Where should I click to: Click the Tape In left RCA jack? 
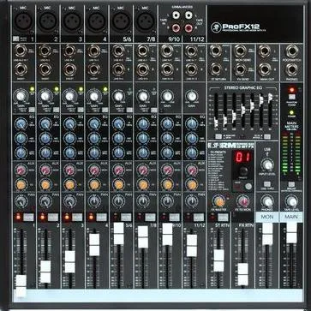(176, 15)
